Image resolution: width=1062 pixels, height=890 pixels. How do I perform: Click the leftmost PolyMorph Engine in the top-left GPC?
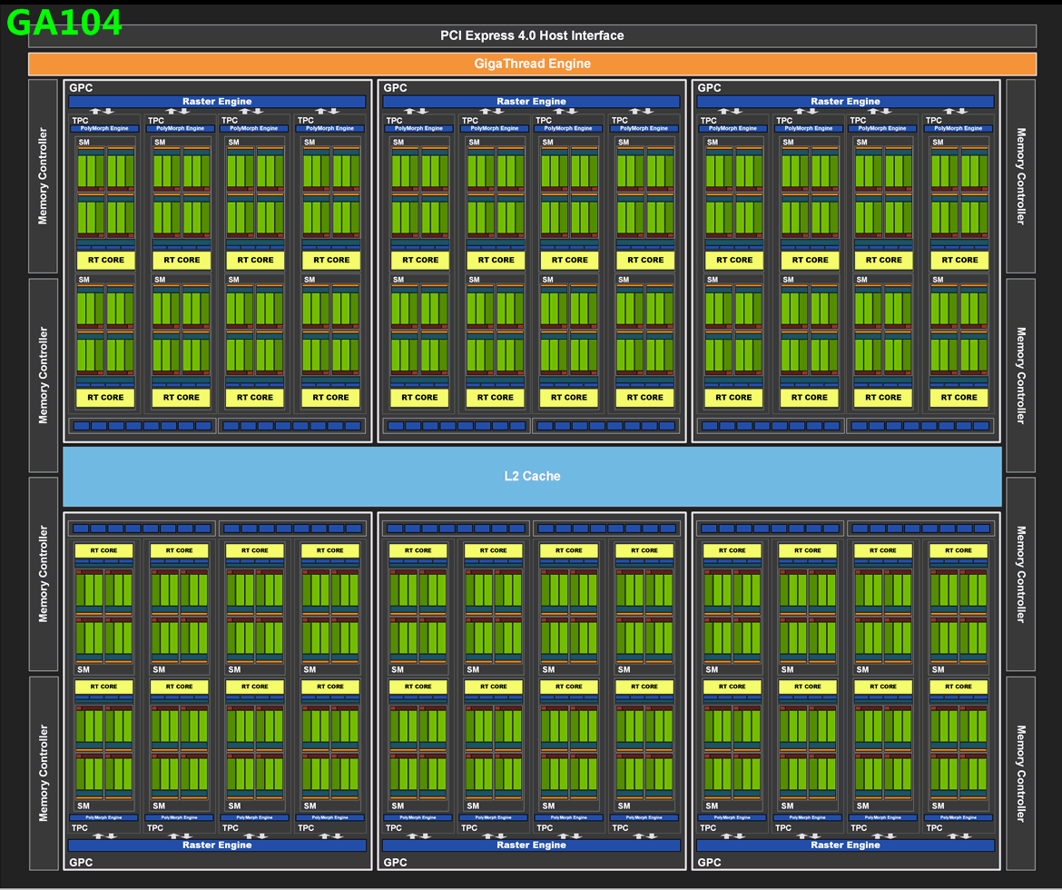[x=105, y=128]
